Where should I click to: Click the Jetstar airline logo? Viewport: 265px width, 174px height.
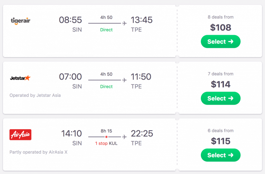pos(20,78)
